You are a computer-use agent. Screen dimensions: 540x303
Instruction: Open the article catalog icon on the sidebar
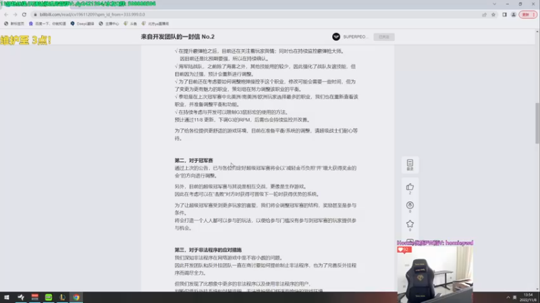pos(410,164)
